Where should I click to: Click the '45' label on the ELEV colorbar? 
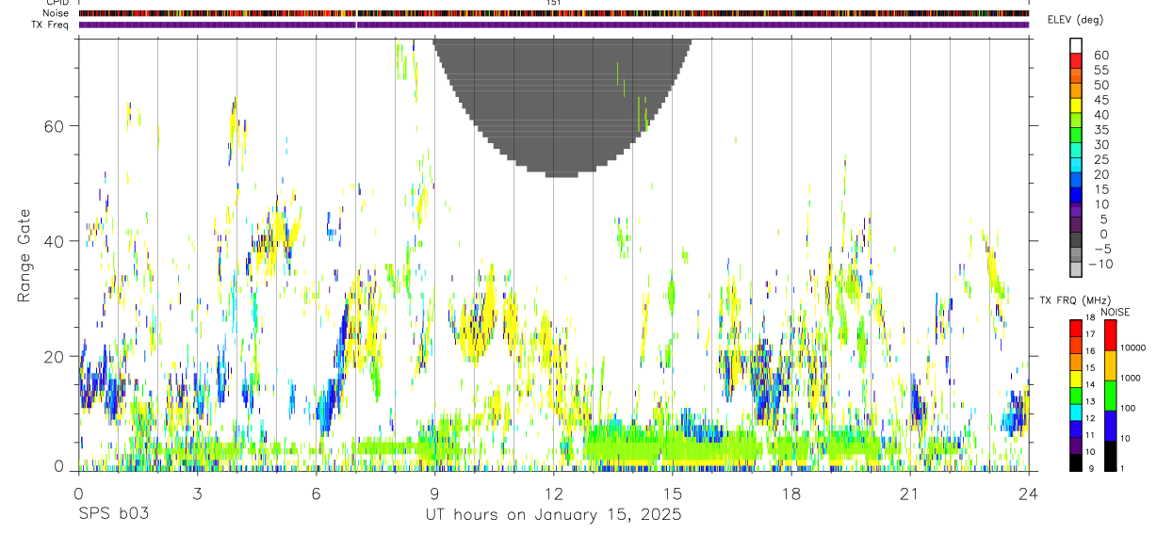pos(1100,99)
